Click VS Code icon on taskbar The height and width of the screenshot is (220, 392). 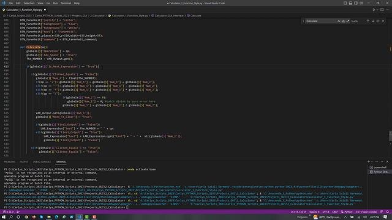click(79, 217)
